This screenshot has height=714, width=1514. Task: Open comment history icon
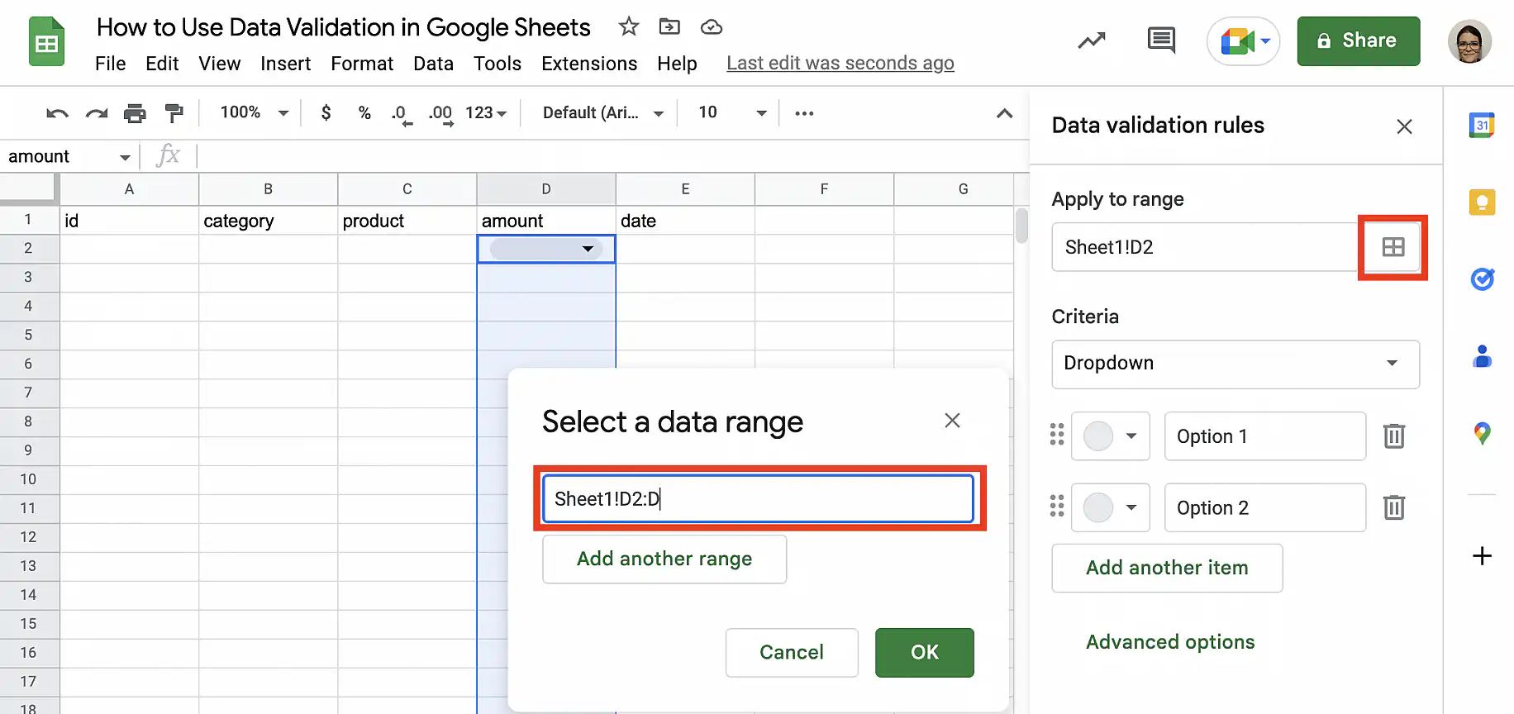pos(1161,40)
